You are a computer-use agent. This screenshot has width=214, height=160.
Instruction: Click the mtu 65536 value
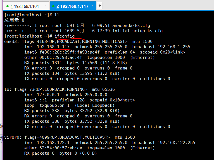pyautogui.click(x=103, y=89)
